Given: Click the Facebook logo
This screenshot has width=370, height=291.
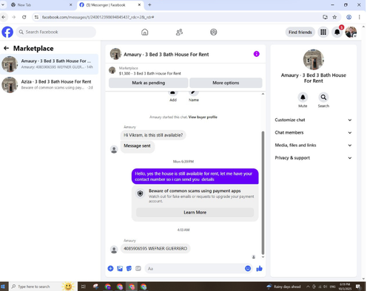Looking at the screenshot, I should (x=7, y=32).
